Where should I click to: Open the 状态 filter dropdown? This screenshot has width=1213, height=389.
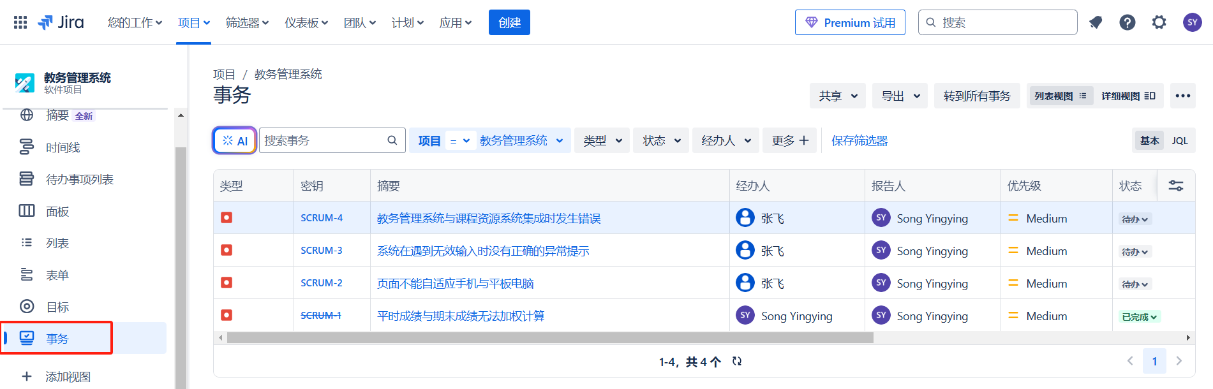[662, 140]
